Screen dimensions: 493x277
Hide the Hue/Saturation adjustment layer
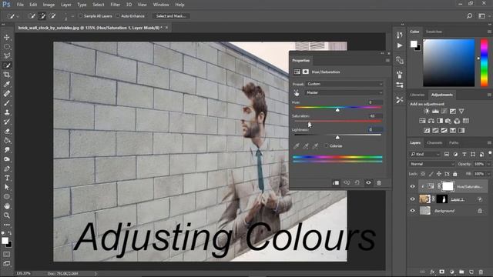(413, 186)
